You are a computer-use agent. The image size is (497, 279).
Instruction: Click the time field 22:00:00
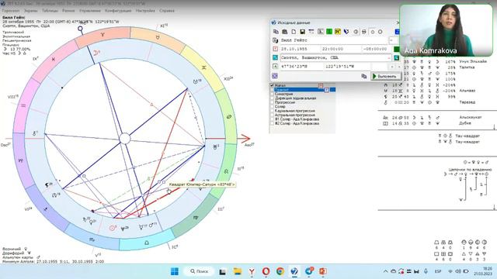[x=341, y=49]
